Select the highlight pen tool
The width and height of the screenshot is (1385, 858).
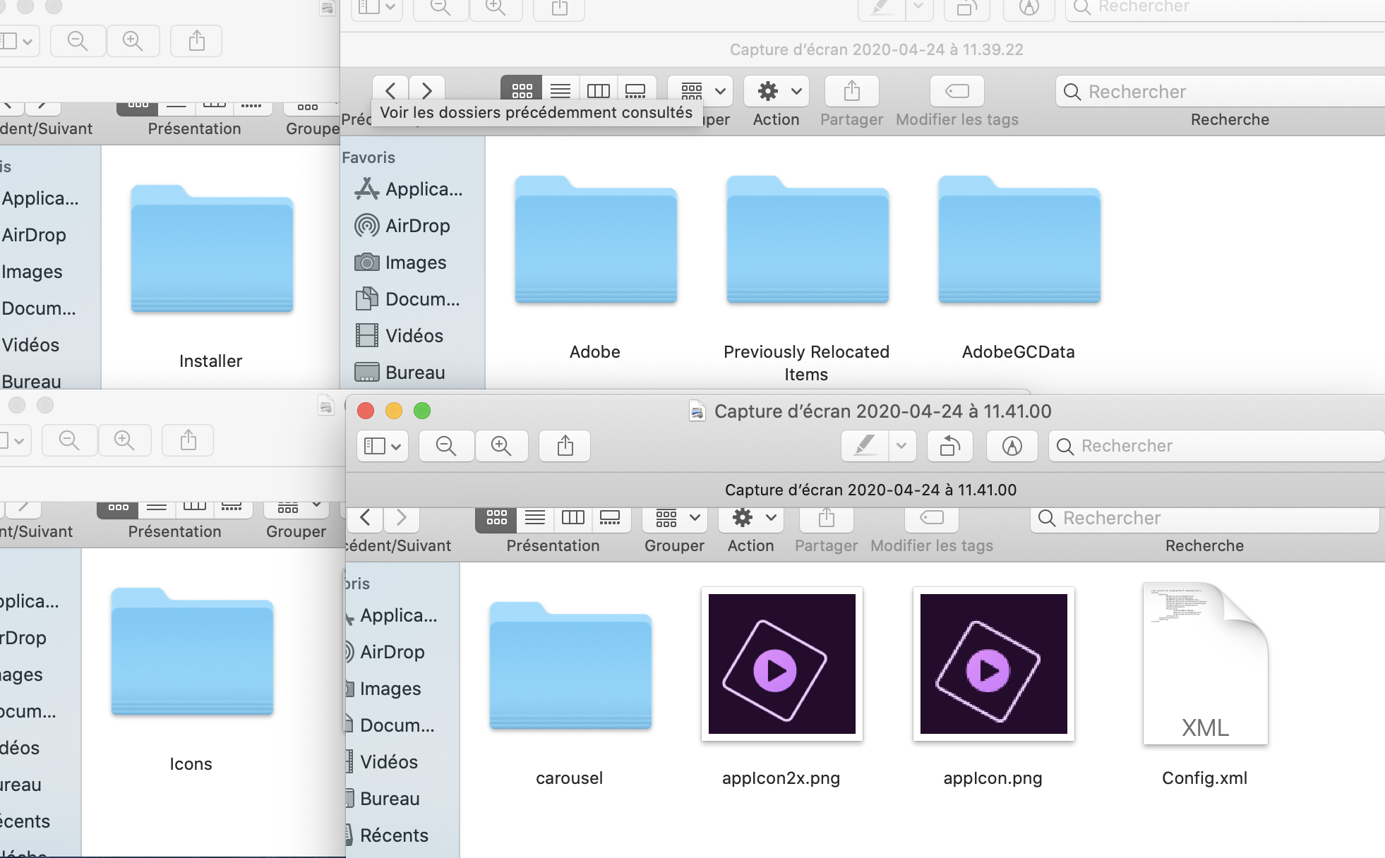point(865,446)
